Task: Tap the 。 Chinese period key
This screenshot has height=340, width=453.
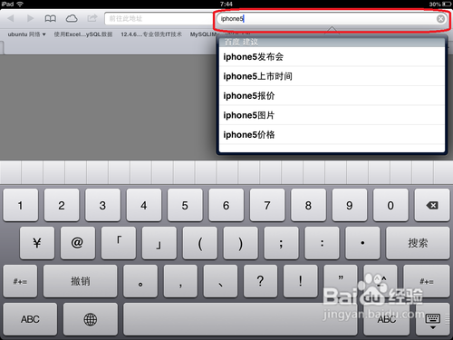Action: tap(140, 281)
